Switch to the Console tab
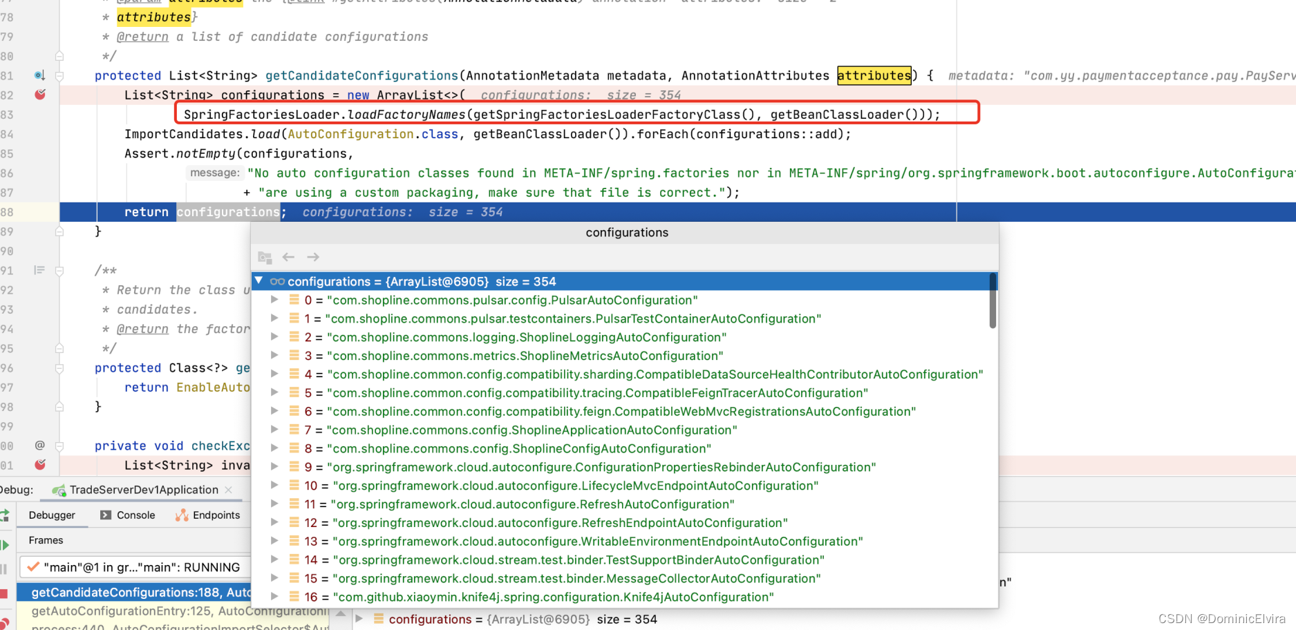Image resolution: width=1296 pixels, height=630 pixels. [x=128, y=515]
